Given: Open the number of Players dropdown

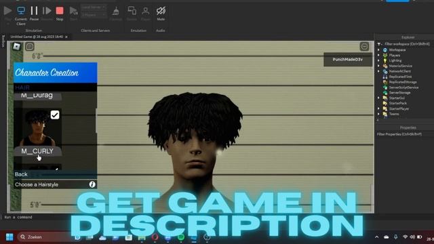Looking at the screenshot, I should tap(94, 15).
